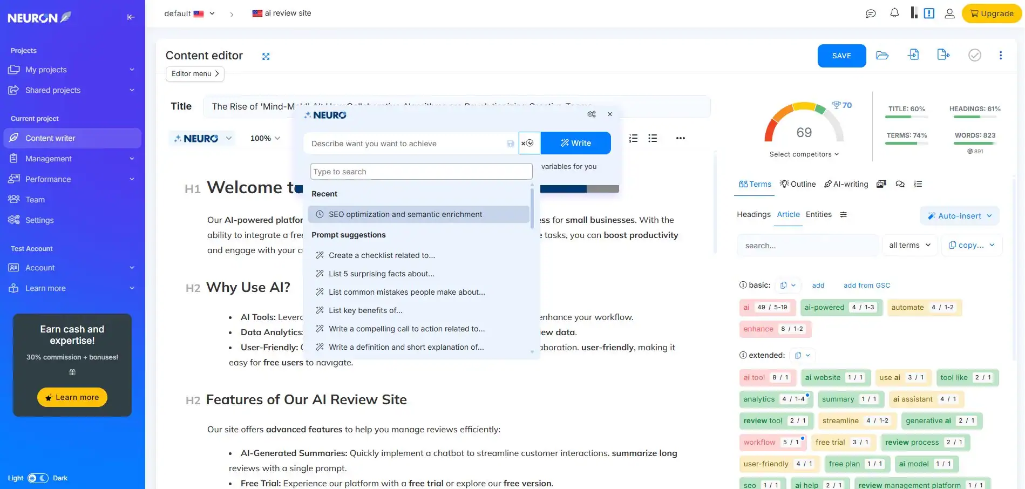Toggle the copy icon next to basic terms

(x=784, y=285)
